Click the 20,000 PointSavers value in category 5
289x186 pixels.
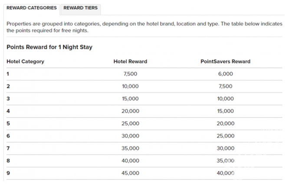click(225, 124)
